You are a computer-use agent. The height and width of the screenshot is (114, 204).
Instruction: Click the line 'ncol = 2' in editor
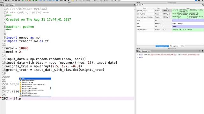[13, 52]
